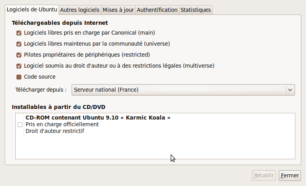Enable the Code source checkbox

(19, 77)
